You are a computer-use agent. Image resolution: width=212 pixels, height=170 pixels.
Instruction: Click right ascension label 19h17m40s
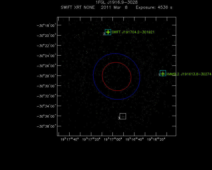click(x=70, y=139)
